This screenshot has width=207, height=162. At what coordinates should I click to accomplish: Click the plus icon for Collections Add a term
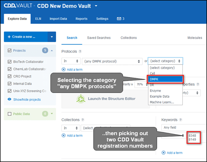coord(64,135)
